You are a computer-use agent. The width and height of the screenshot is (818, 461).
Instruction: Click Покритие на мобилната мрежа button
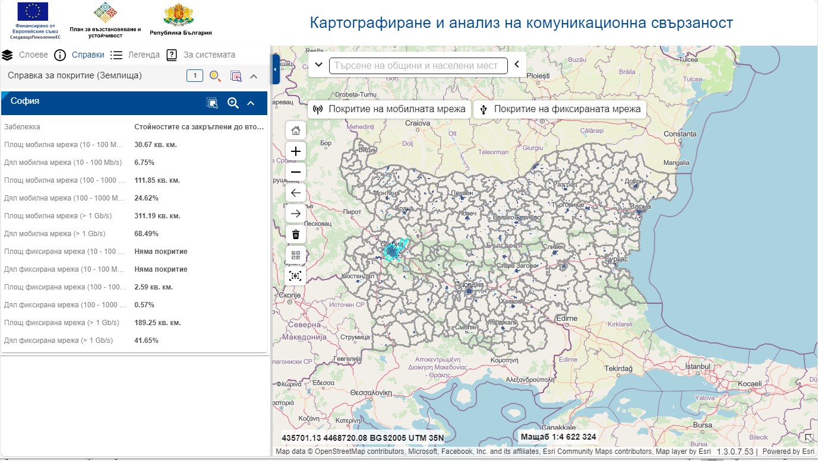pos(389,109)
